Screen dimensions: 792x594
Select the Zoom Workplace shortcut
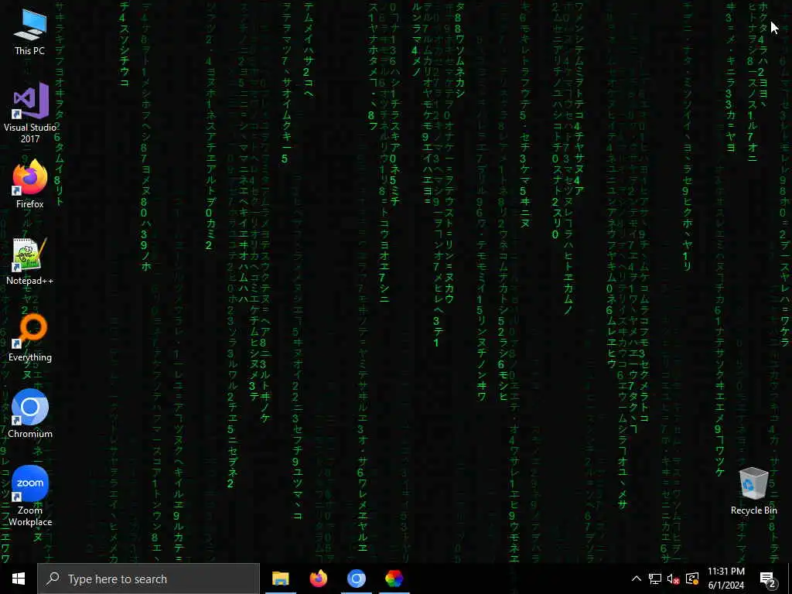[x=30, y=496]
